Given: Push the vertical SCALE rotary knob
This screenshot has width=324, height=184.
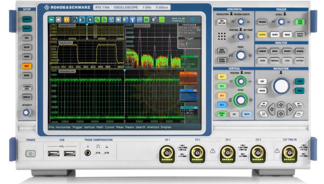Looking at the screenshot, I should pyautogui.click(x=241, y=100).
